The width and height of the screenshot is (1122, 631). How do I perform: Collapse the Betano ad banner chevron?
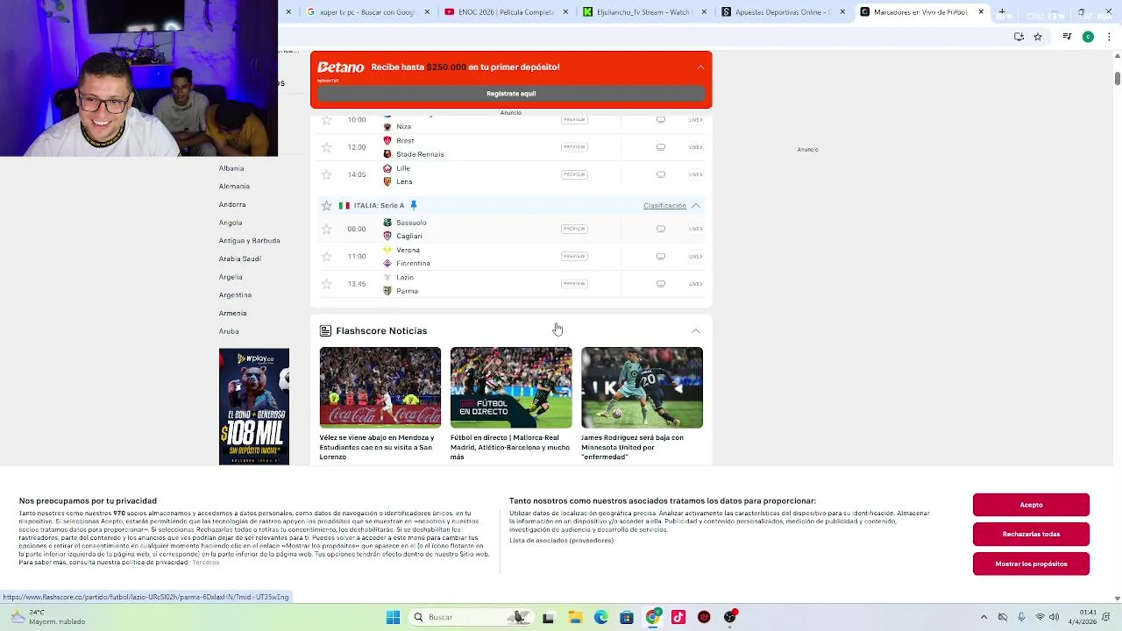[700, 67]
